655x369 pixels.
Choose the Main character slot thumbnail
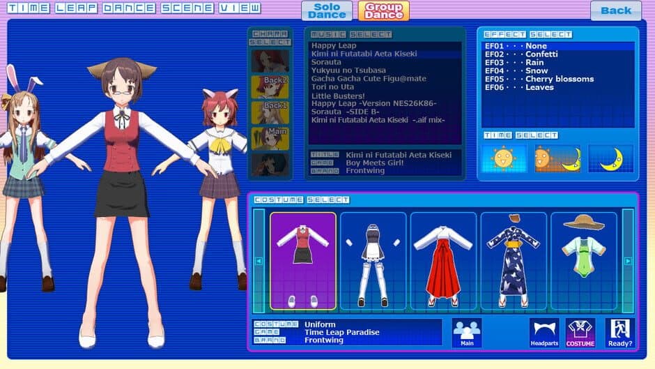(270, 139)
